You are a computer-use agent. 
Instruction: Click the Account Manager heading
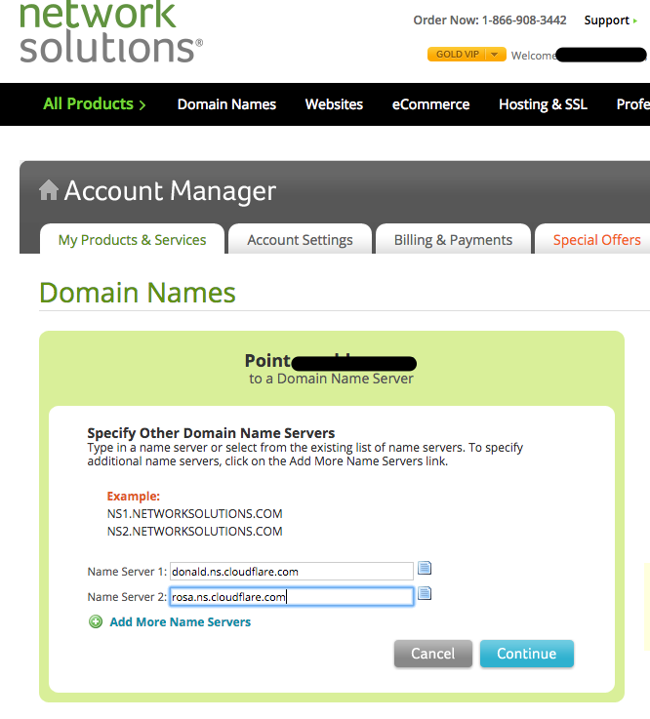[170, 191]
